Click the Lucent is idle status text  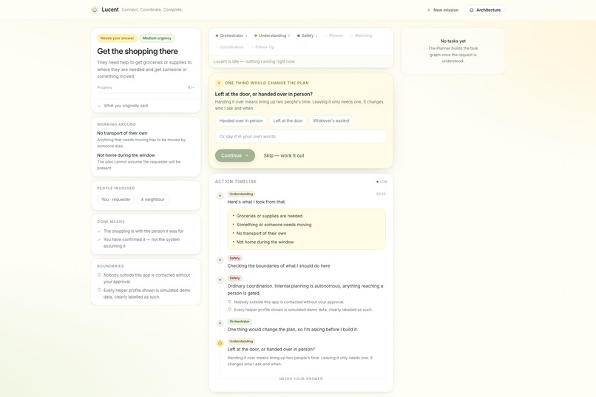point(254,61)
